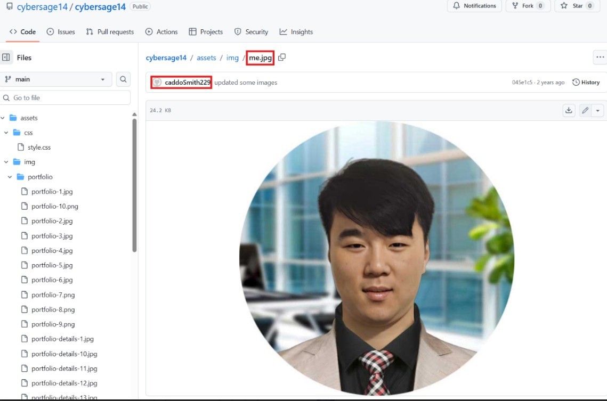Open the Notifications bell icon
Screen dimensions: 607x401
click(x=457, y=6)
